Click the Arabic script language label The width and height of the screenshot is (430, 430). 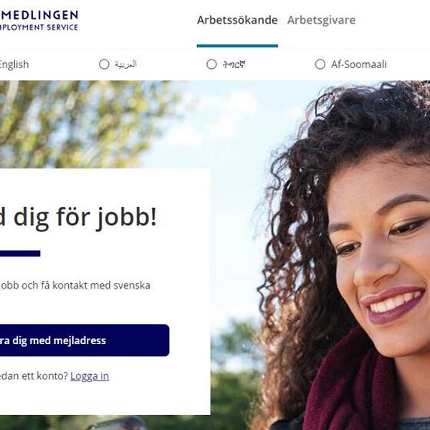(x=125, y=64)
